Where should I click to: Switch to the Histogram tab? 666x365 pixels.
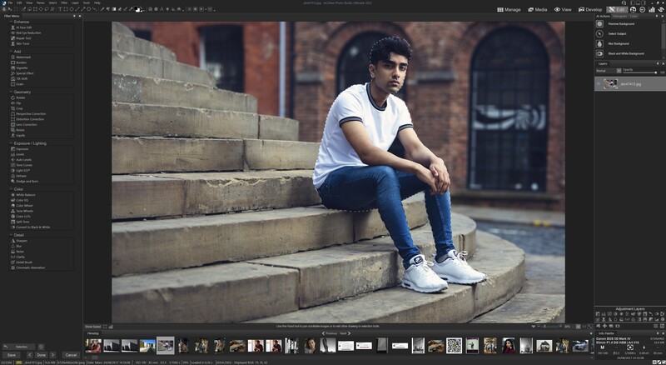619,16
